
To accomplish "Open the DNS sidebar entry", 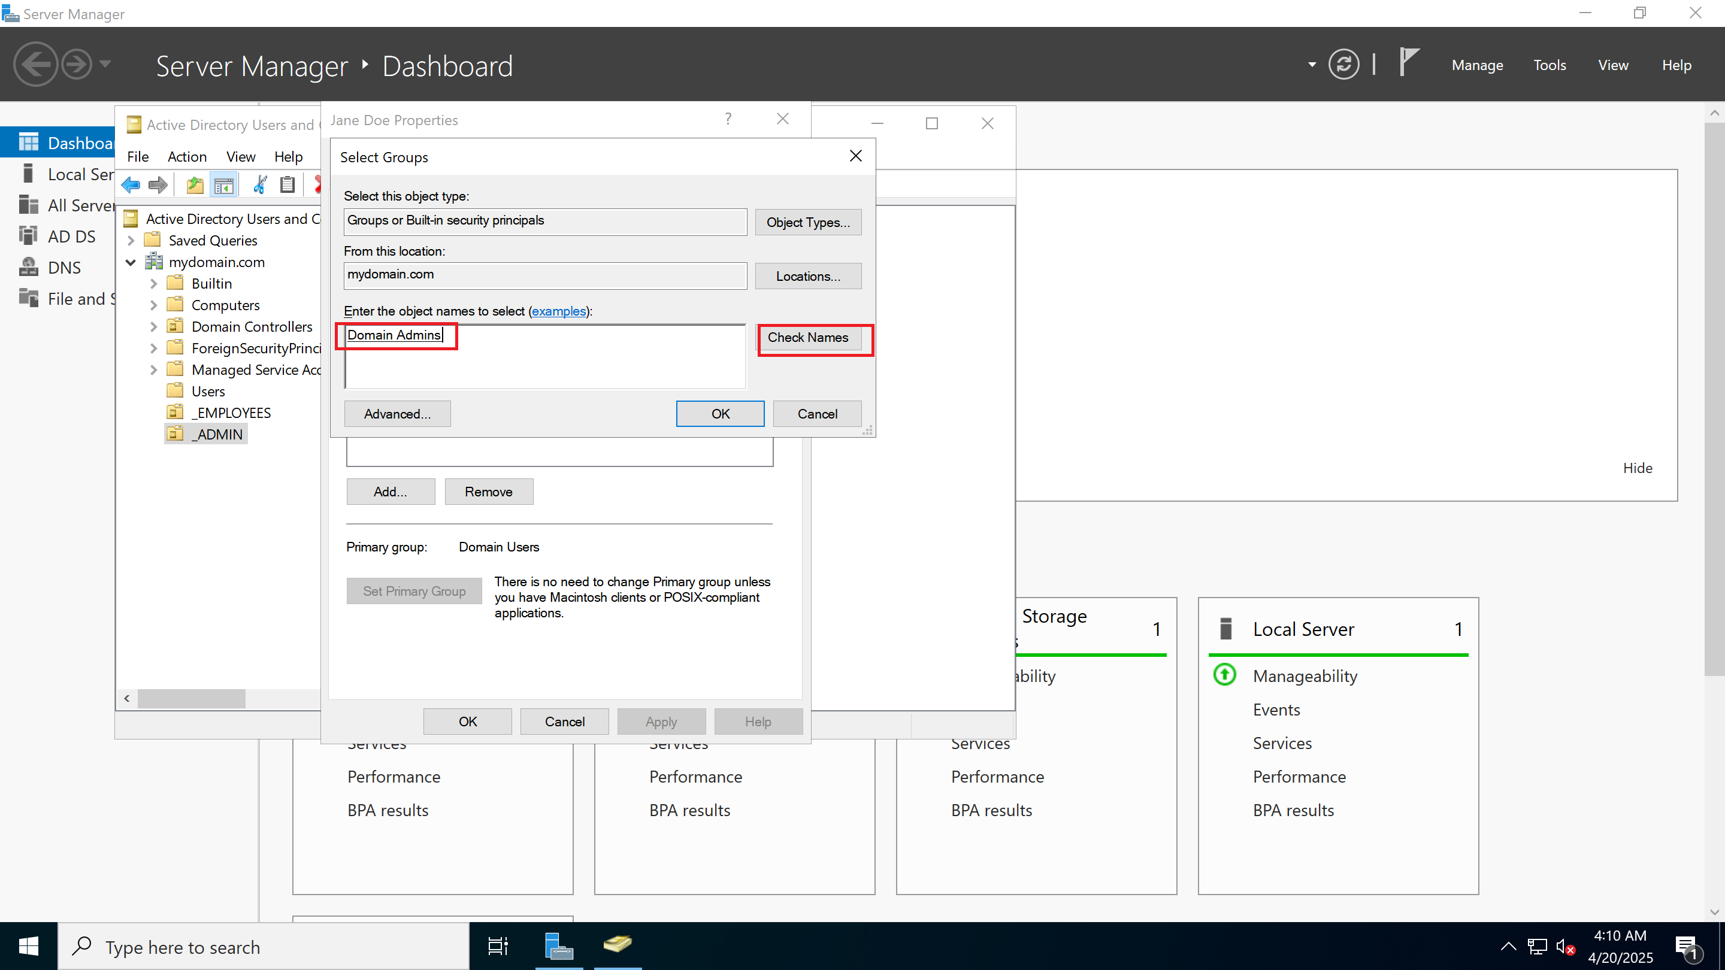I will (57, 268).
